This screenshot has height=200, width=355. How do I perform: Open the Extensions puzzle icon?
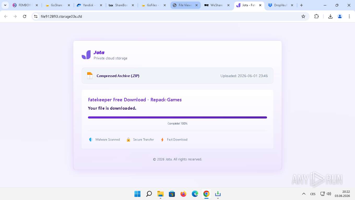(317, 16)
